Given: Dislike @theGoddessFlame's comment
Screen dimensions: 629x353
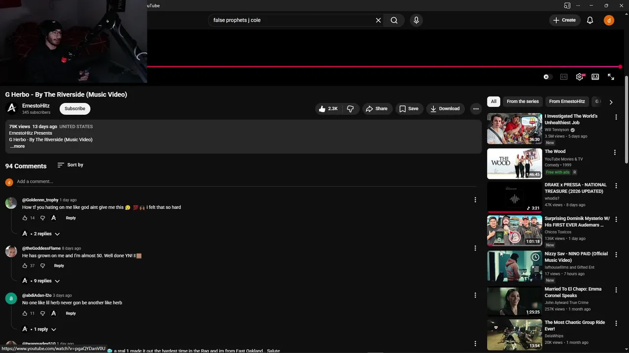Looking at the screenshot, I should pos(43,265).
